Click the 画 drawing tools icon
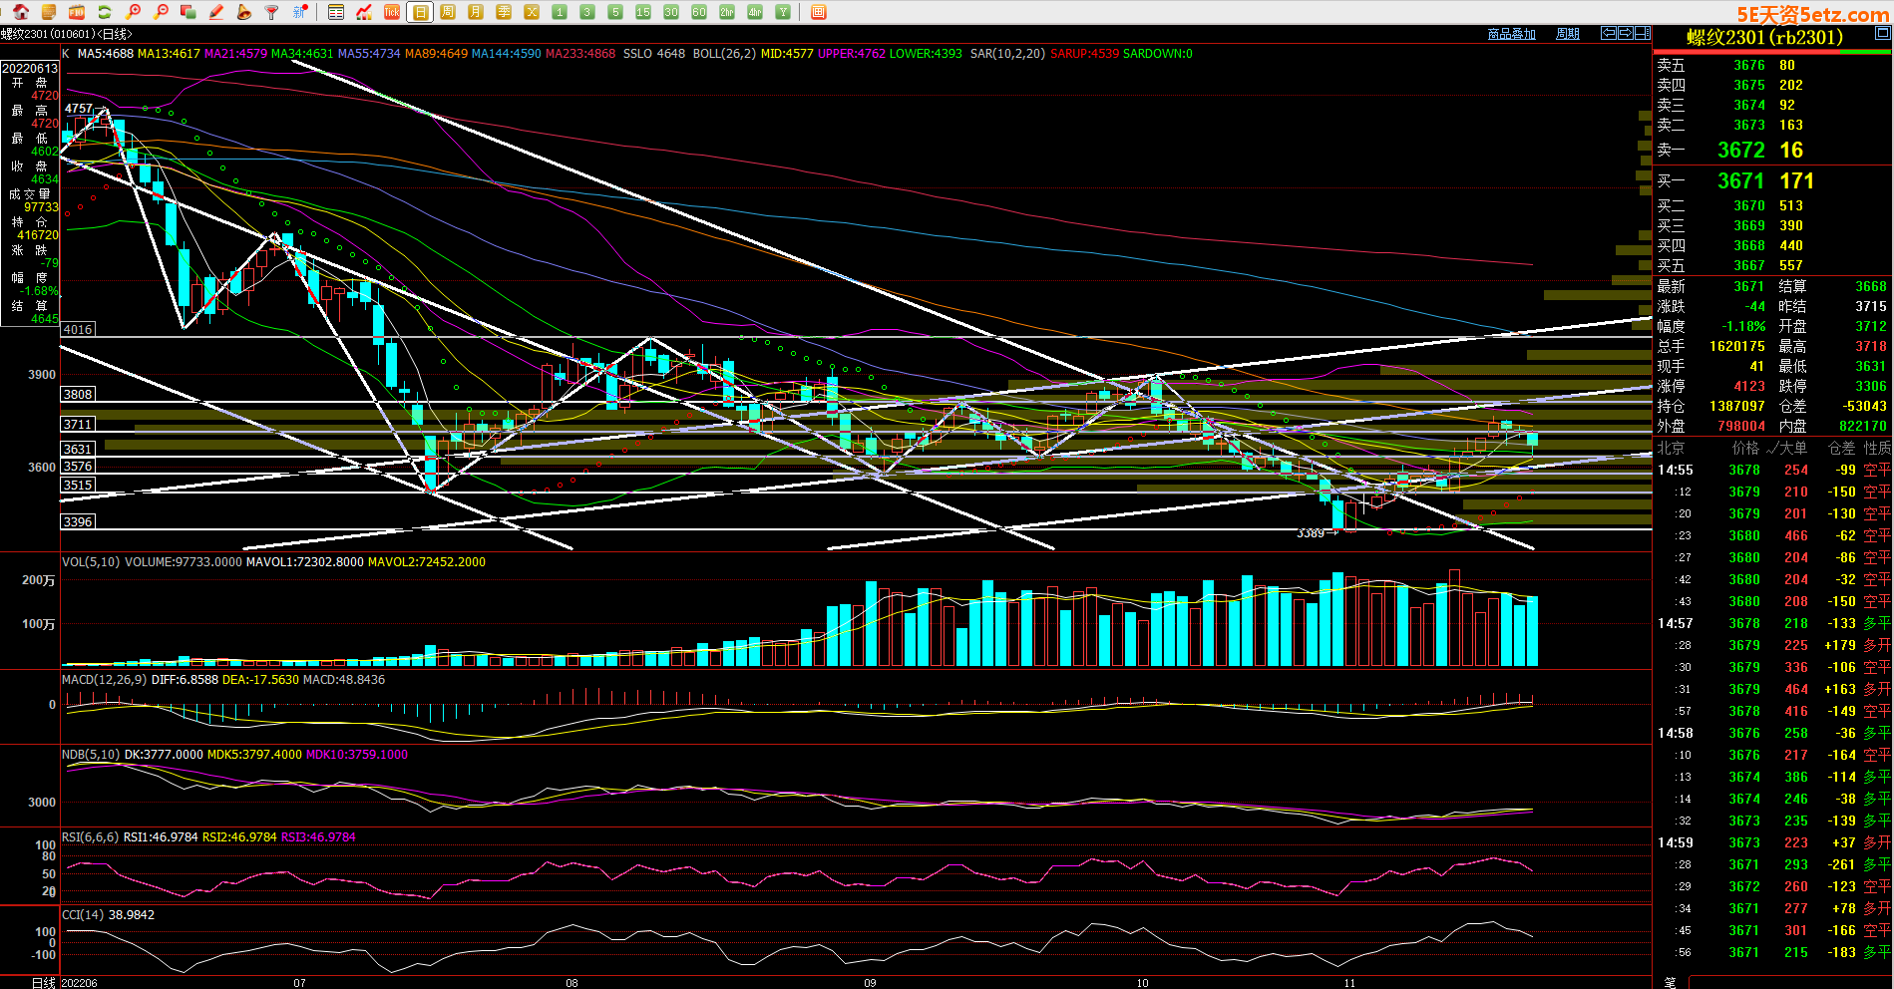Screen dimensions: 1894x989 point(819,12)
